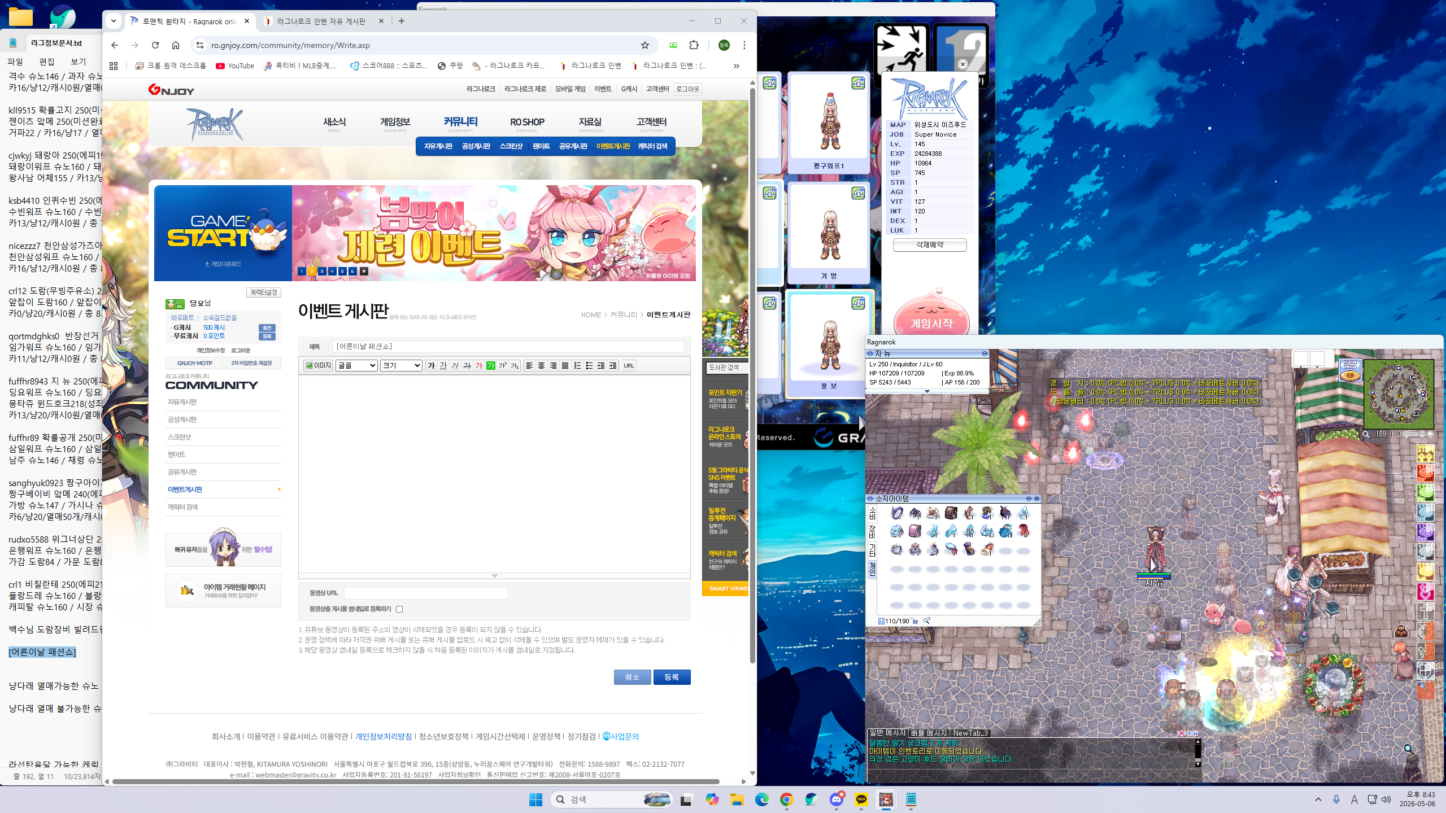1446x813 pixels.
Task: Show hidden system tray icons chevron
Action: (1318, 799)
